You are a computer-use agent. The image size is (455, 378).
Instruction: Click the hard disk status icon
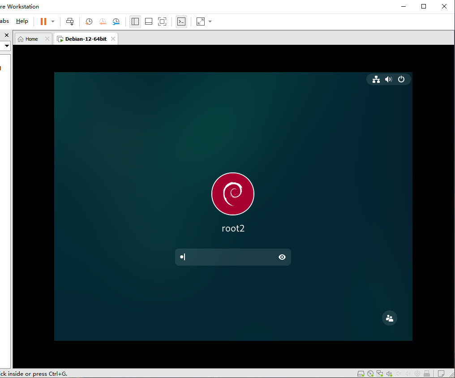pos(361,374)
